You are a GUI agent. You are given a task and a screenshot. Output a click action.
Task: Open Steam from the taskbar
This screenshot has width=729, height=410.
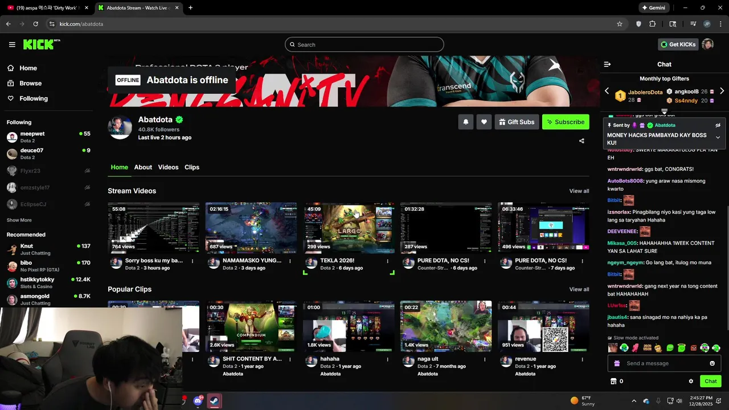(x=214, y=401)
